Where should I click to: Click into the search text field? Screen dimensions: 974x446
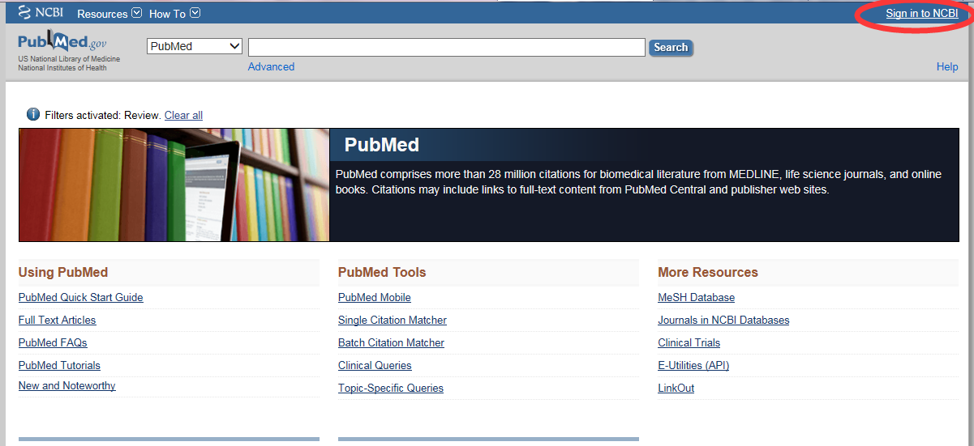[446, 47]
